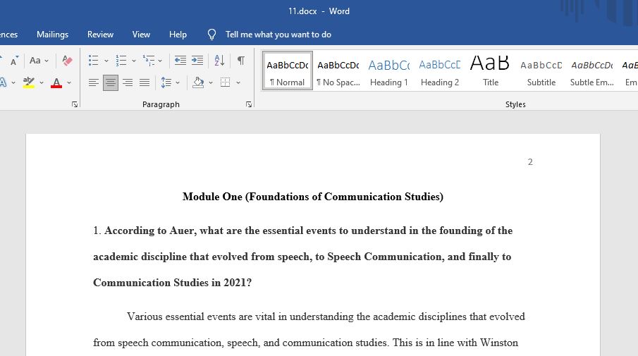This screenshot has height=356, width=638.
Task: Apply the yellow Text Highlight Color
Action: click(x=28, y=82)
